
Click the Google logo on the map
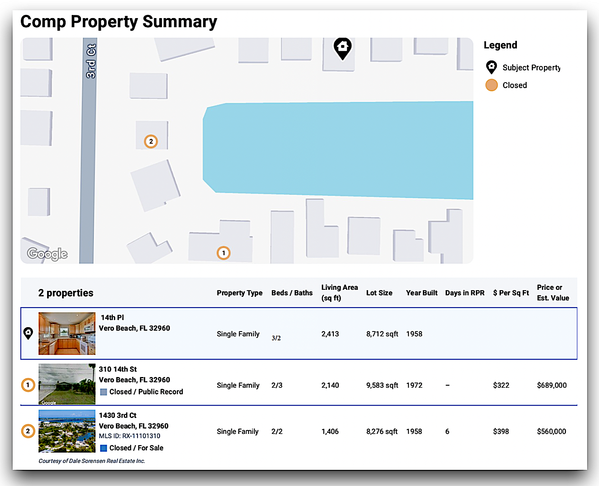point(47,254)
